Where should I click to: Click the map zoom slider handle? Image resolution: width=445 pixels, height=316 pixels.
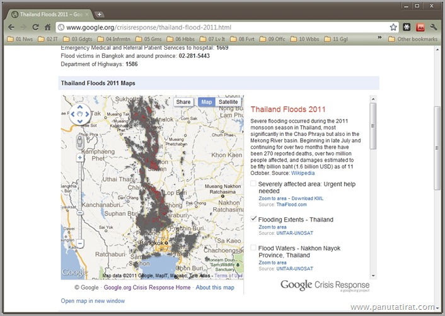point(80,213)
